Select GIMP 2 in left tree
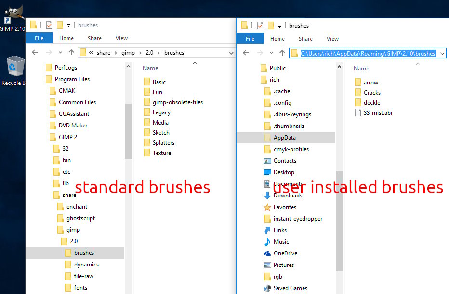The image size is (449, 294). click(63, 137)
